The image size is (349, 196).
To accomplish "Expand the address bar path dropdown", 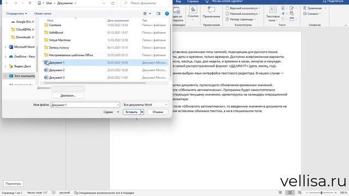I will pos(104,3).
